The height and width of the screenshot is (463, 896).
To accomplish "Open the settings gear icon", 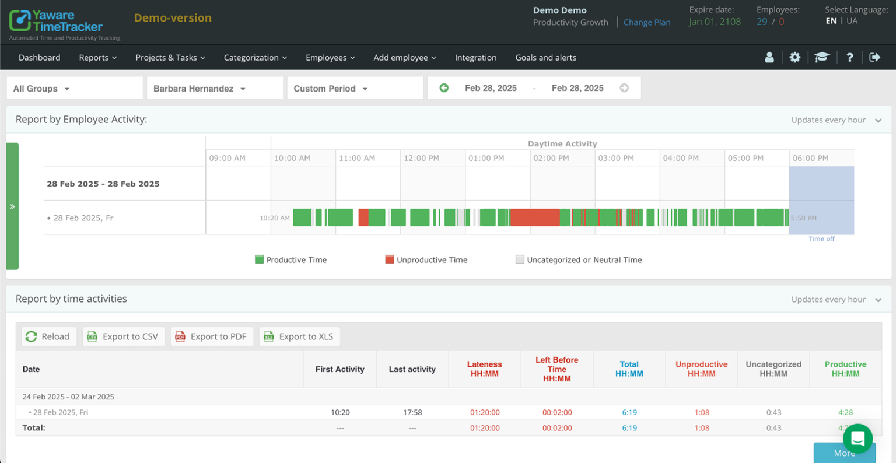I will [794, 57].
